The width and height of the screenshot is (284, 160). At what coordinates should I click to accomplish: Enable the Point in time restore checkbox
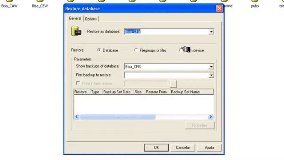(x=78, y=83)
